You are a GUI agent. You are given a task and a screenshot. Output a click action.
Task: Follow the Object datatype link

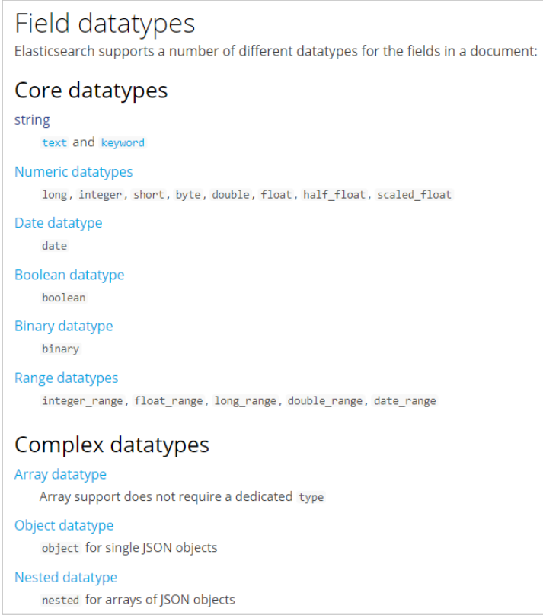point(64,525)
